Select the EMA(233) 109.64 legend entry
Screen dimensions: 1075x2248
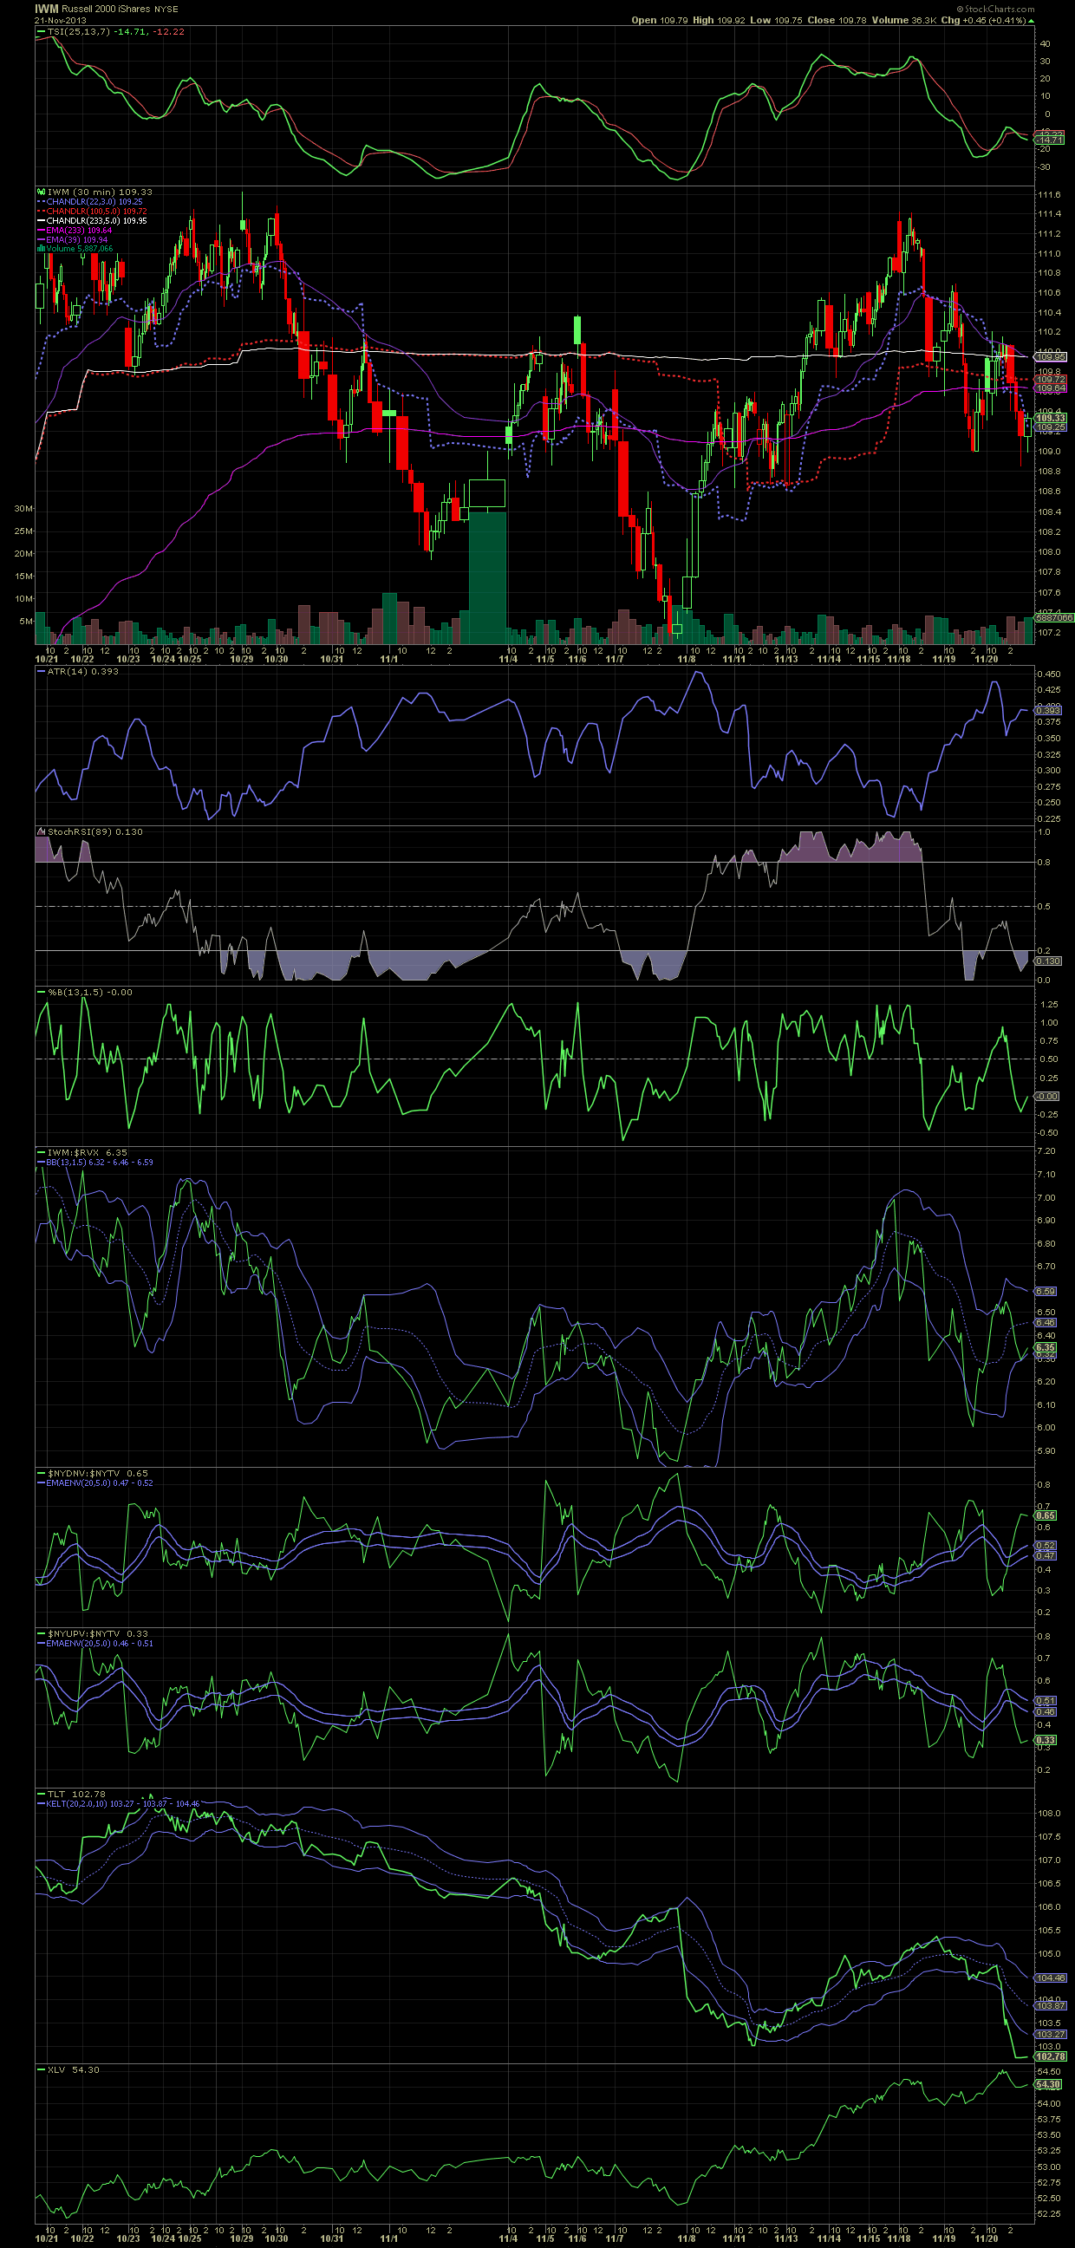pyautogui.click(x=75, y=231)
